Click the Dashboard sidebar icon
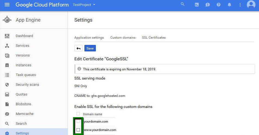 (x=7, y=36)
